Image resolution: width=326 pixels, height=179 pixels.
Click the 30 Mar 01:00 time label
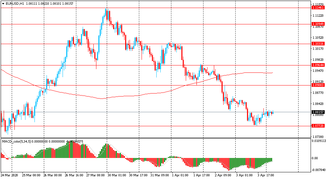point(117,175)
